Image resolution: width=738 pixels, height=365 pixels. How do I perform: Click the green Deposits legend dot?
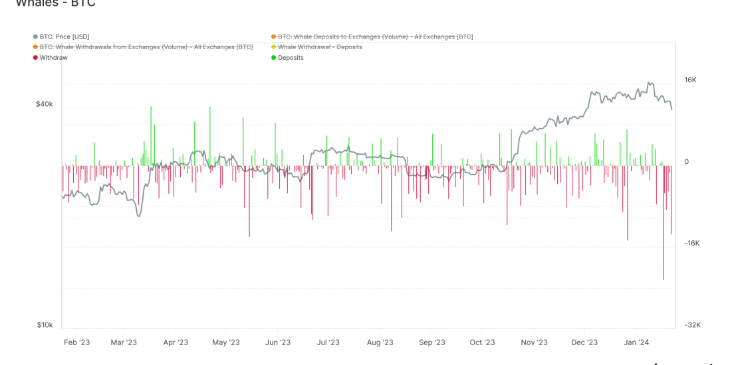click(273, 58)
